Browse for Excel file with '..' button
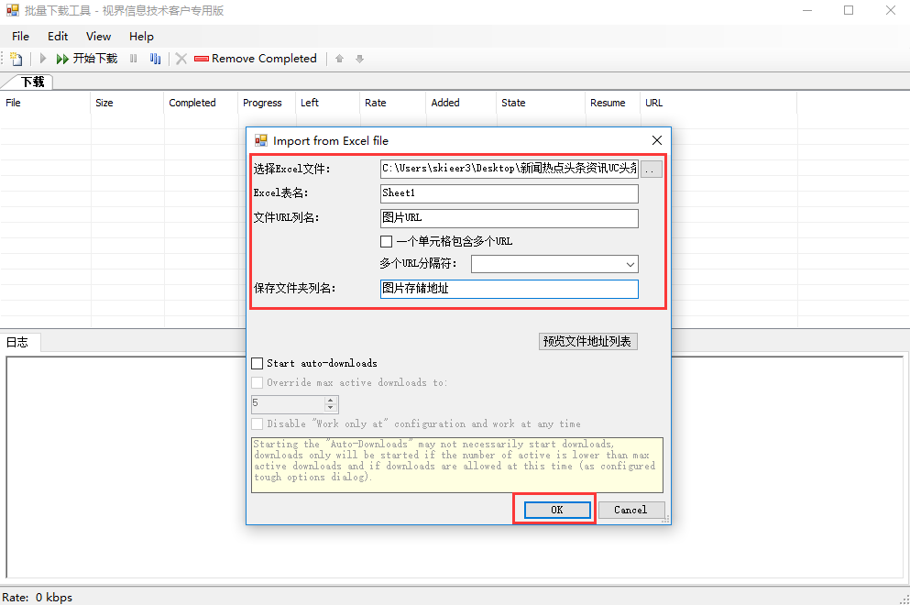The image size is (910, 605). pos(651,169)
